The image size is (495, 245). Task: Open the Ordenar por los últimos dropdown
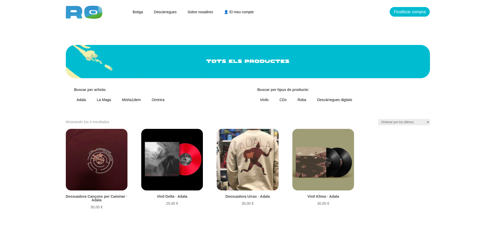pos(404,122)
